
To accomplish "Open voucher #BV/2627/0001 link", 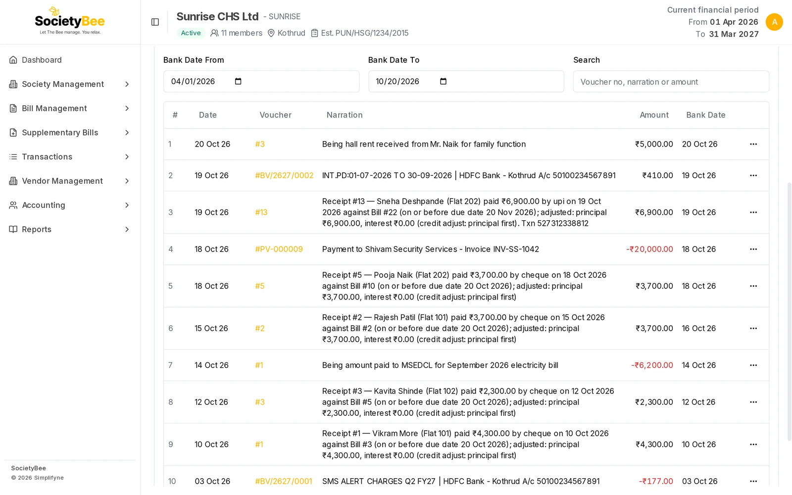I will (x=284, y=481).
